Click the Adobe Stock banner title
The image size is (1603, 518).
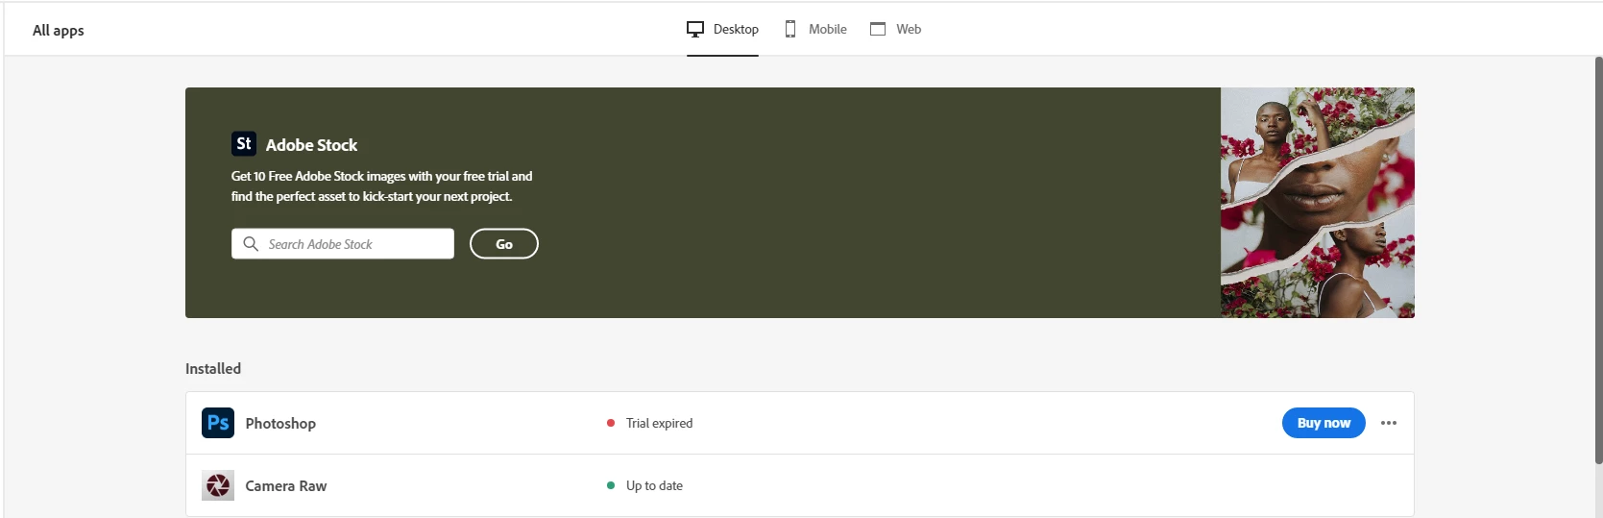[311, 145]
